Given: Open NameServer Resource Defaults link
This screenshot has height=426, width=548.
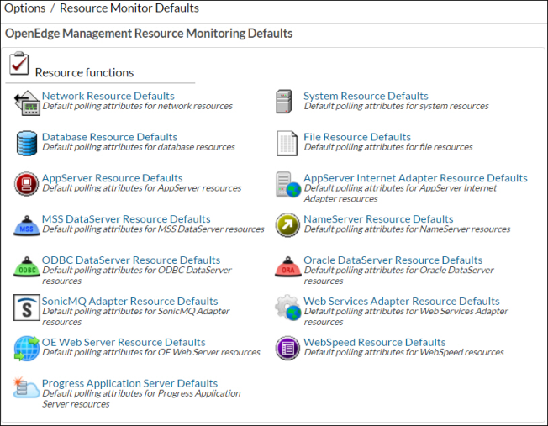Looking at the screenshot, I should (x=378, y=219).
